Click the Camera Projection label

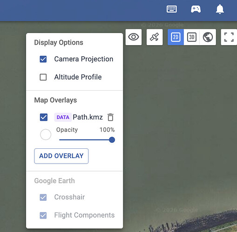84,59
